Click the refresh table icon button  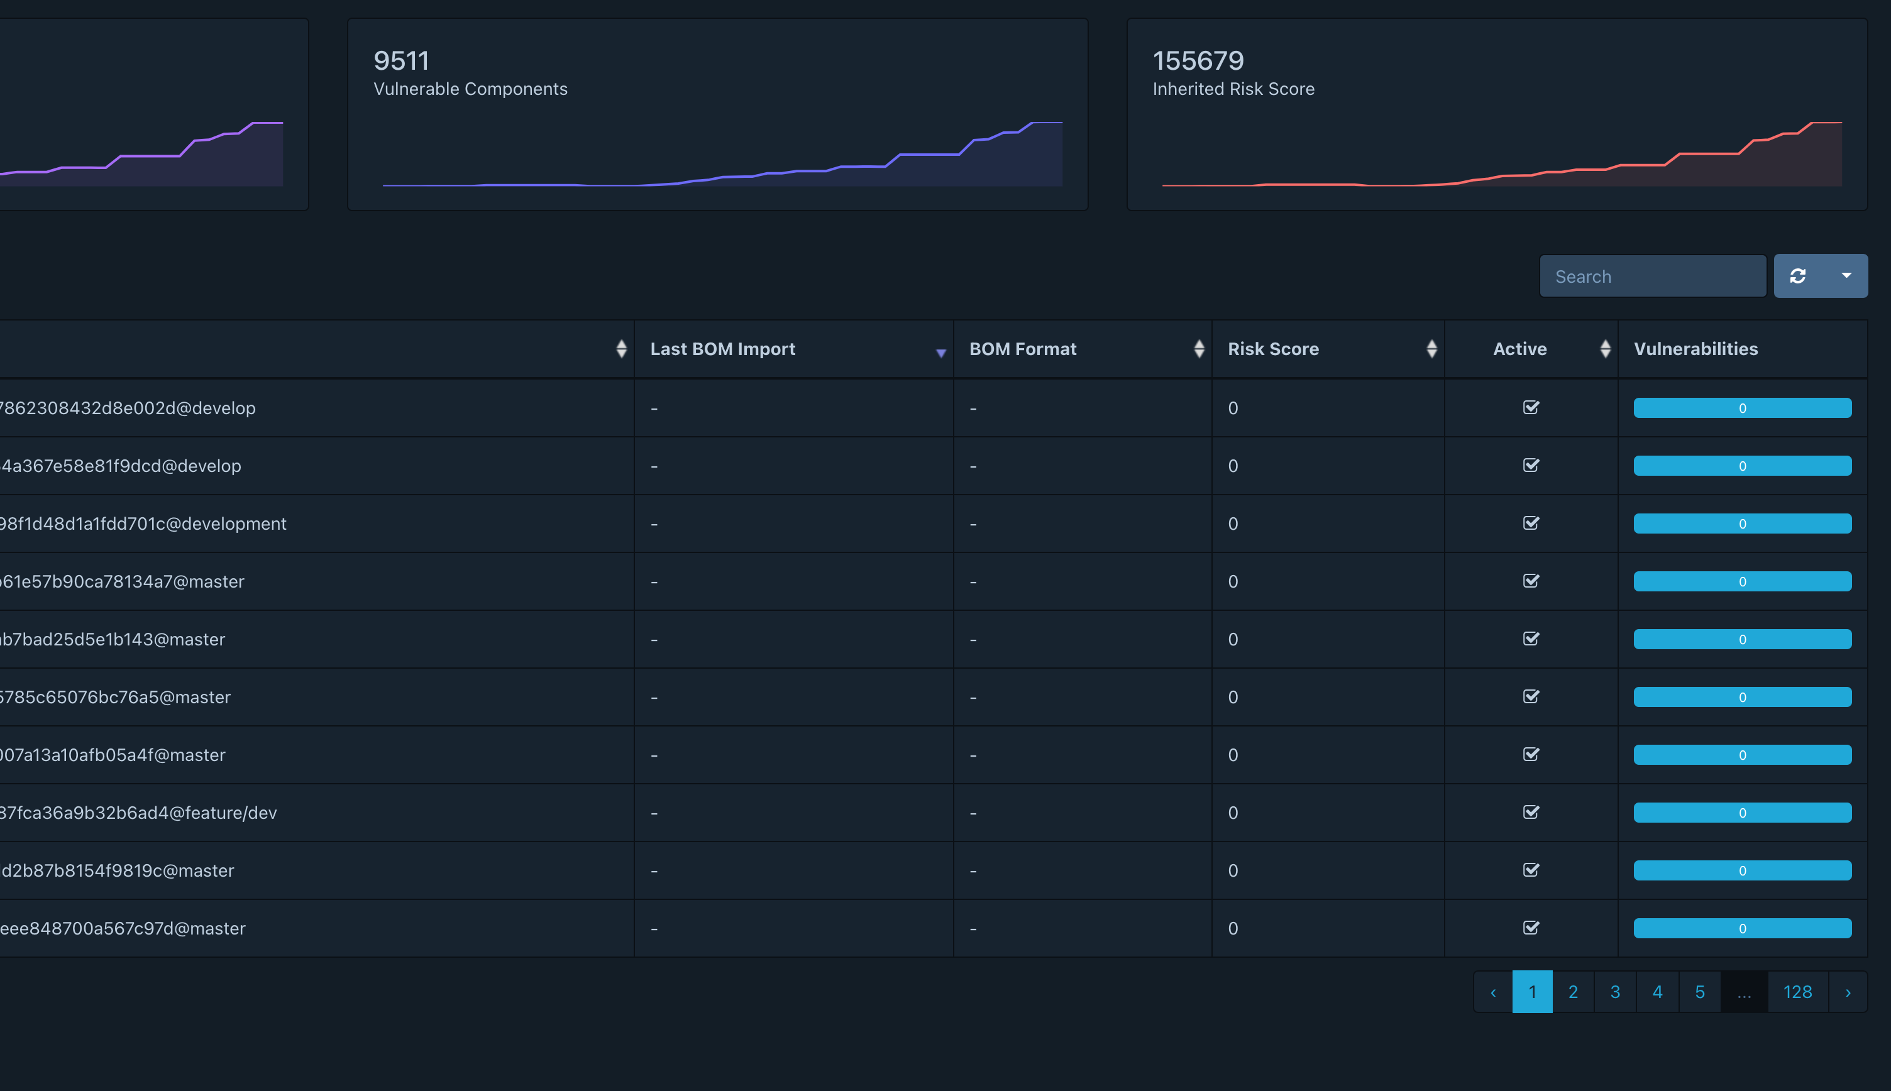pyautogui.click(x=1797, y=277)
